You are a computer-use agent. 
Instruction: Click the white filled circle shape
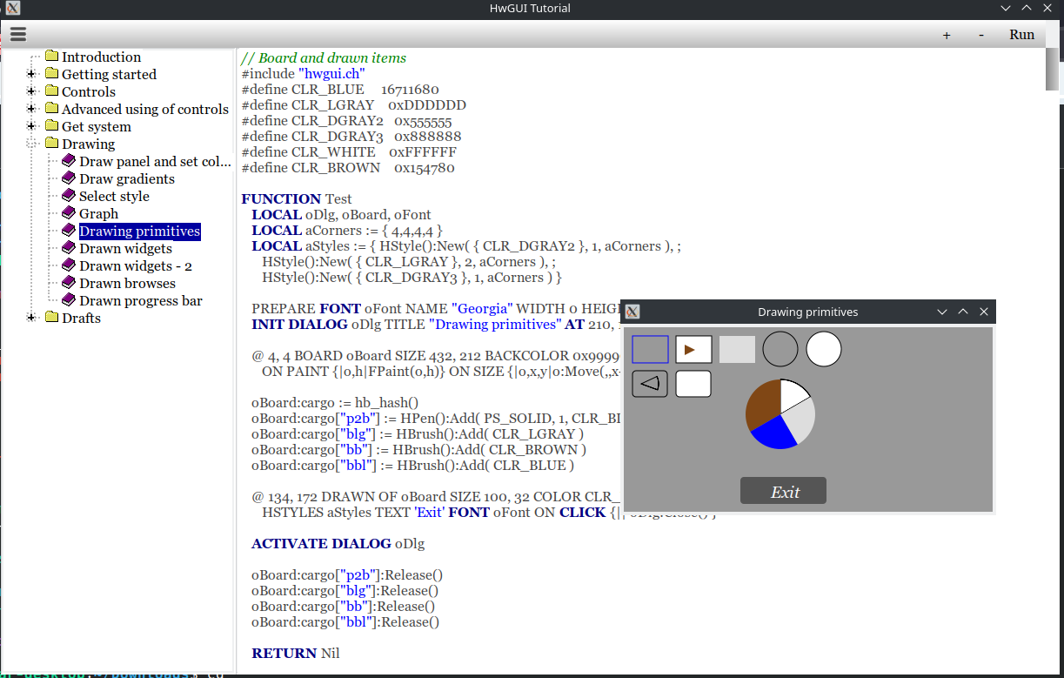(x=824, y=349)
